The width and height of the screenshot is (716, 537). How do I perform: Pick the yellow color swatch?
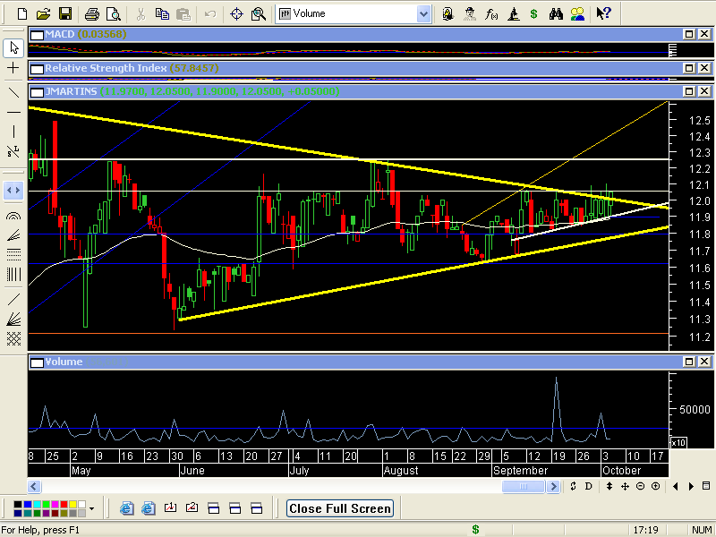coord(73,504)
